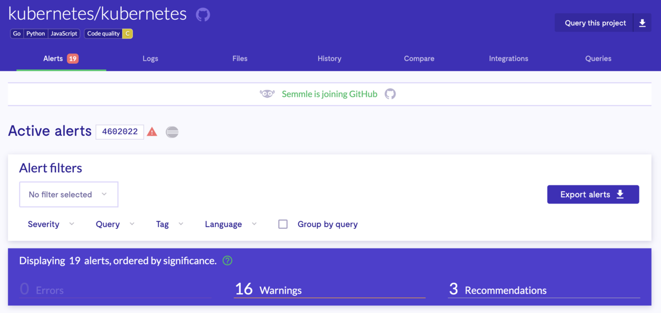This screenshot has height=313, width=661.
Task: Click Displaying 19 alerts, ordered by significance text
Action: (118, 261)
